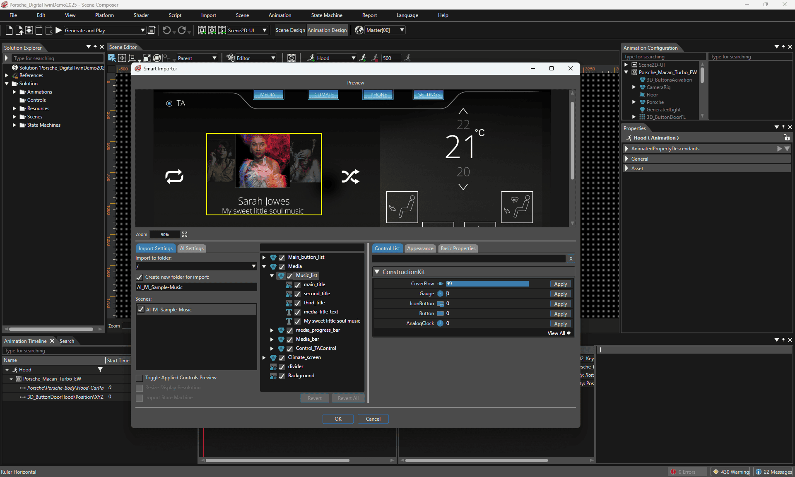This screenshot has width=795, height=477.
Task: Uncheck the main_title checkbox
Action: tap(297, 284)
